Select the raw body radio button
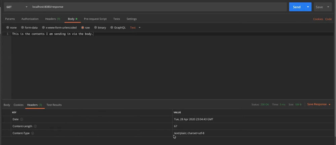Viewport: 336px width, 145px height. (x=83, y=27)
